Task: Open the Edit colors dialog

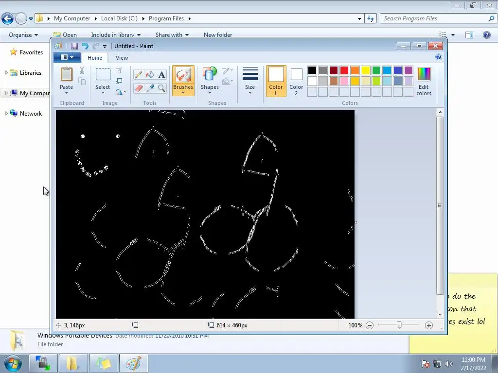Action: (424, 82)
